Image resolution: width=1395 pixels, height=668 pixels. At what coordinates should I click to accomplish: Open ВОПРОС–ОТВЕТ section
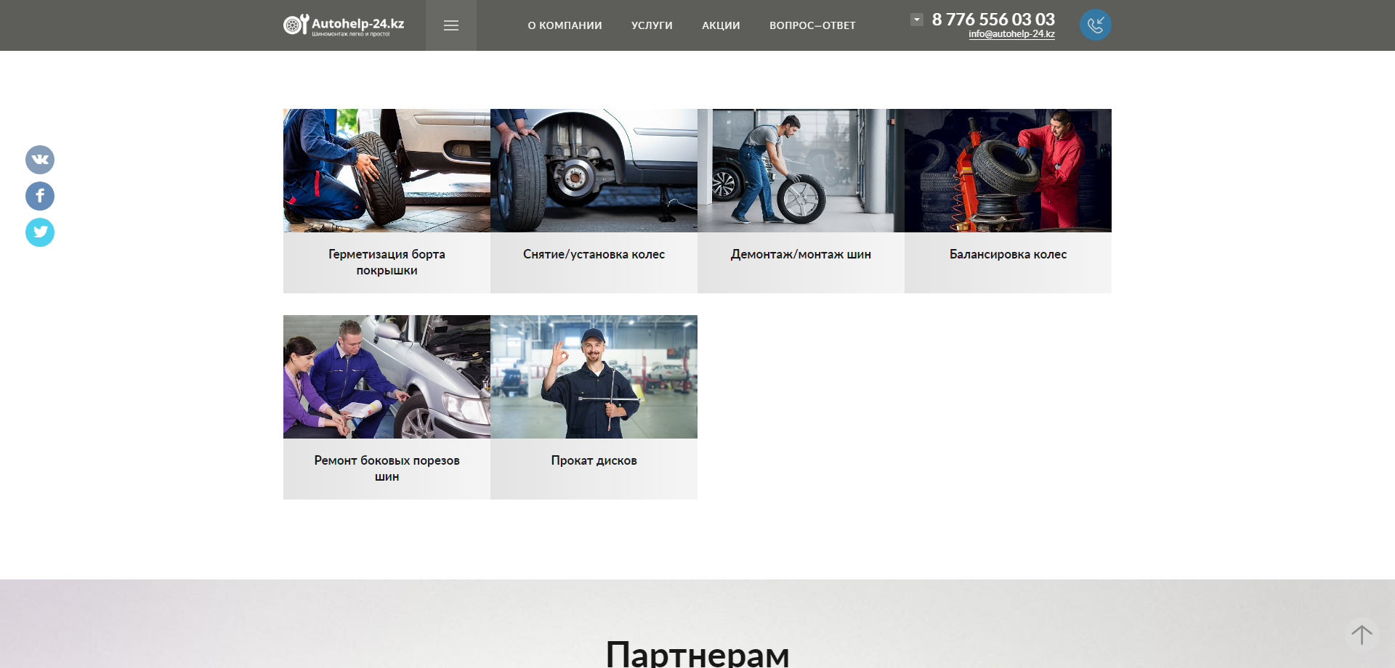[812, 25]
